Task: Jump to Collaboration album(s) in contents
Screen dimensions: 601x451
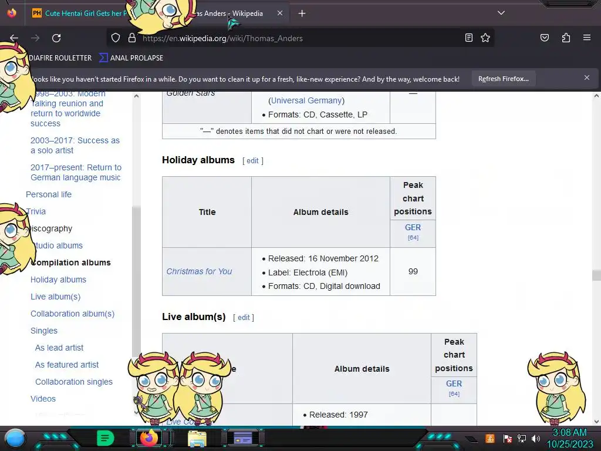Action: (72, 314)
